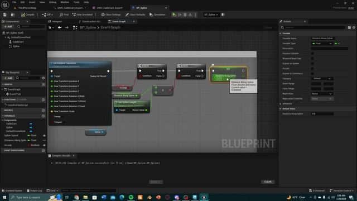Add new variable with plus icon
The height and width of the screenshot is (201, 357).
[x=44, y=116]
